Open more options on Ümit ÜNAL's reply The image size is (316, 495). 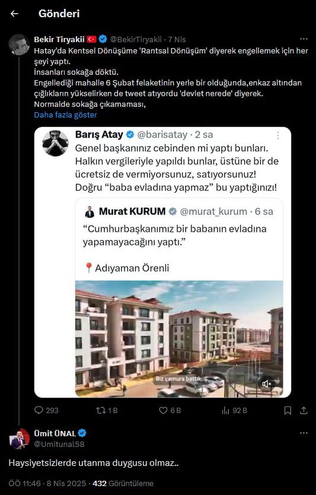coord(304,433)
